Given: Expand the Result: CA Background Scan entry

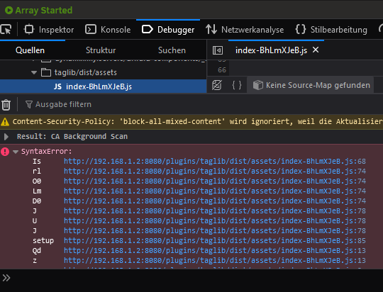Looking at the screenshot, I should click(x=6, y=137).
